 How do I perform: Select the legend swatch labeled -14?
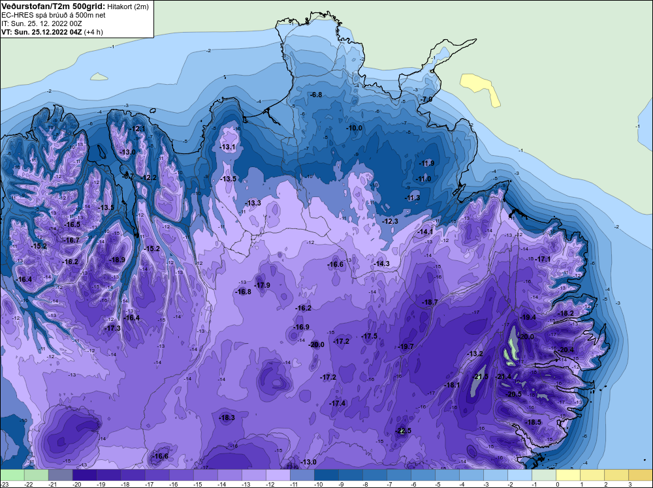coord(229,475)
